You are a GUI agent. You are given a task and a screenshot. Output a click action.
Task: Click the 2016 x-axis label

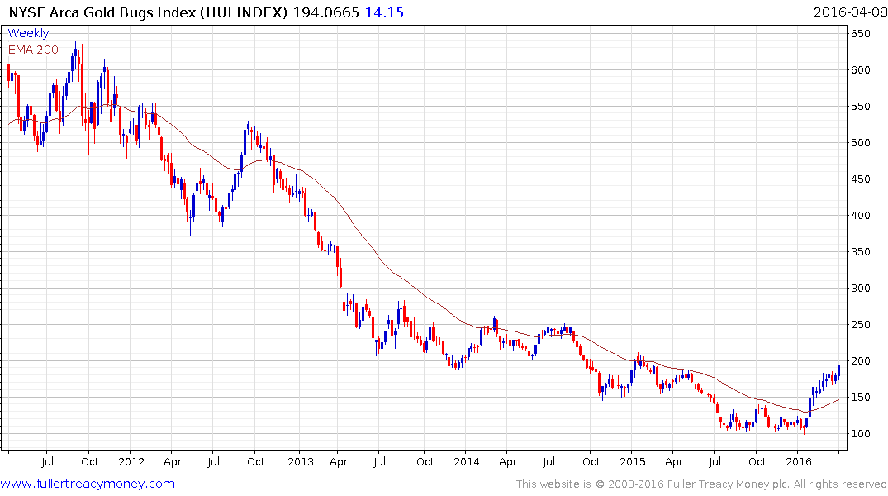point(799,461)
